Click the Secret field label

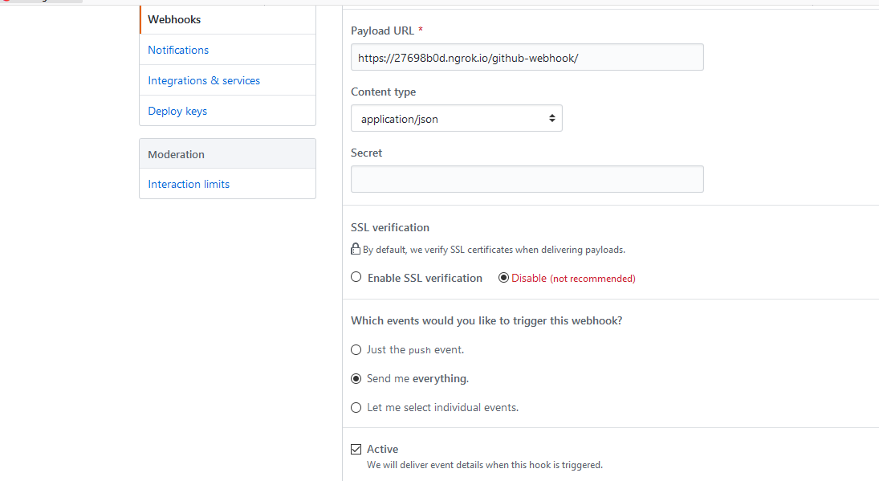click(x=366, y=153)
